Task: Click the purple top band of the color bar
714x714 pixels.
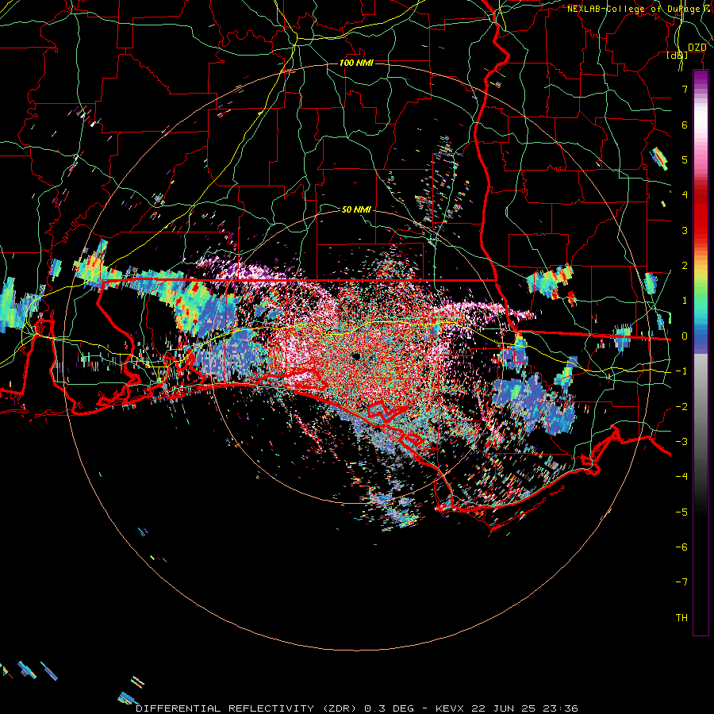Action: (701, 78)
